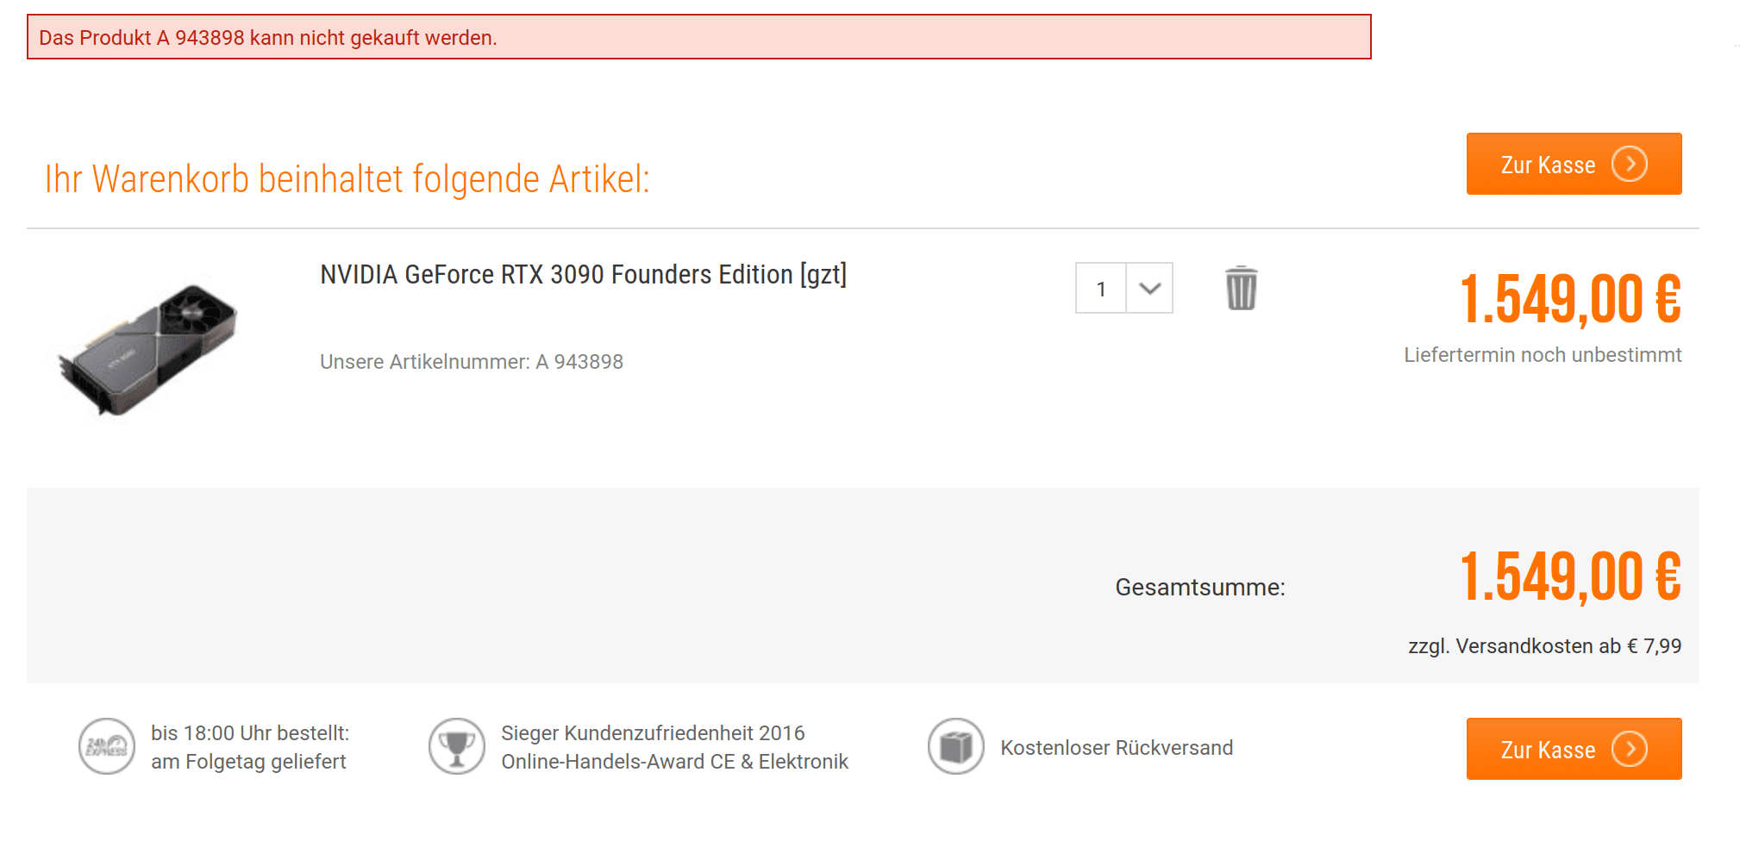The image size is (1740, 841).
Task: Open NVIDIA GeForce RTX 3090 Founders Edition title
Action: (x=584, y=275)
